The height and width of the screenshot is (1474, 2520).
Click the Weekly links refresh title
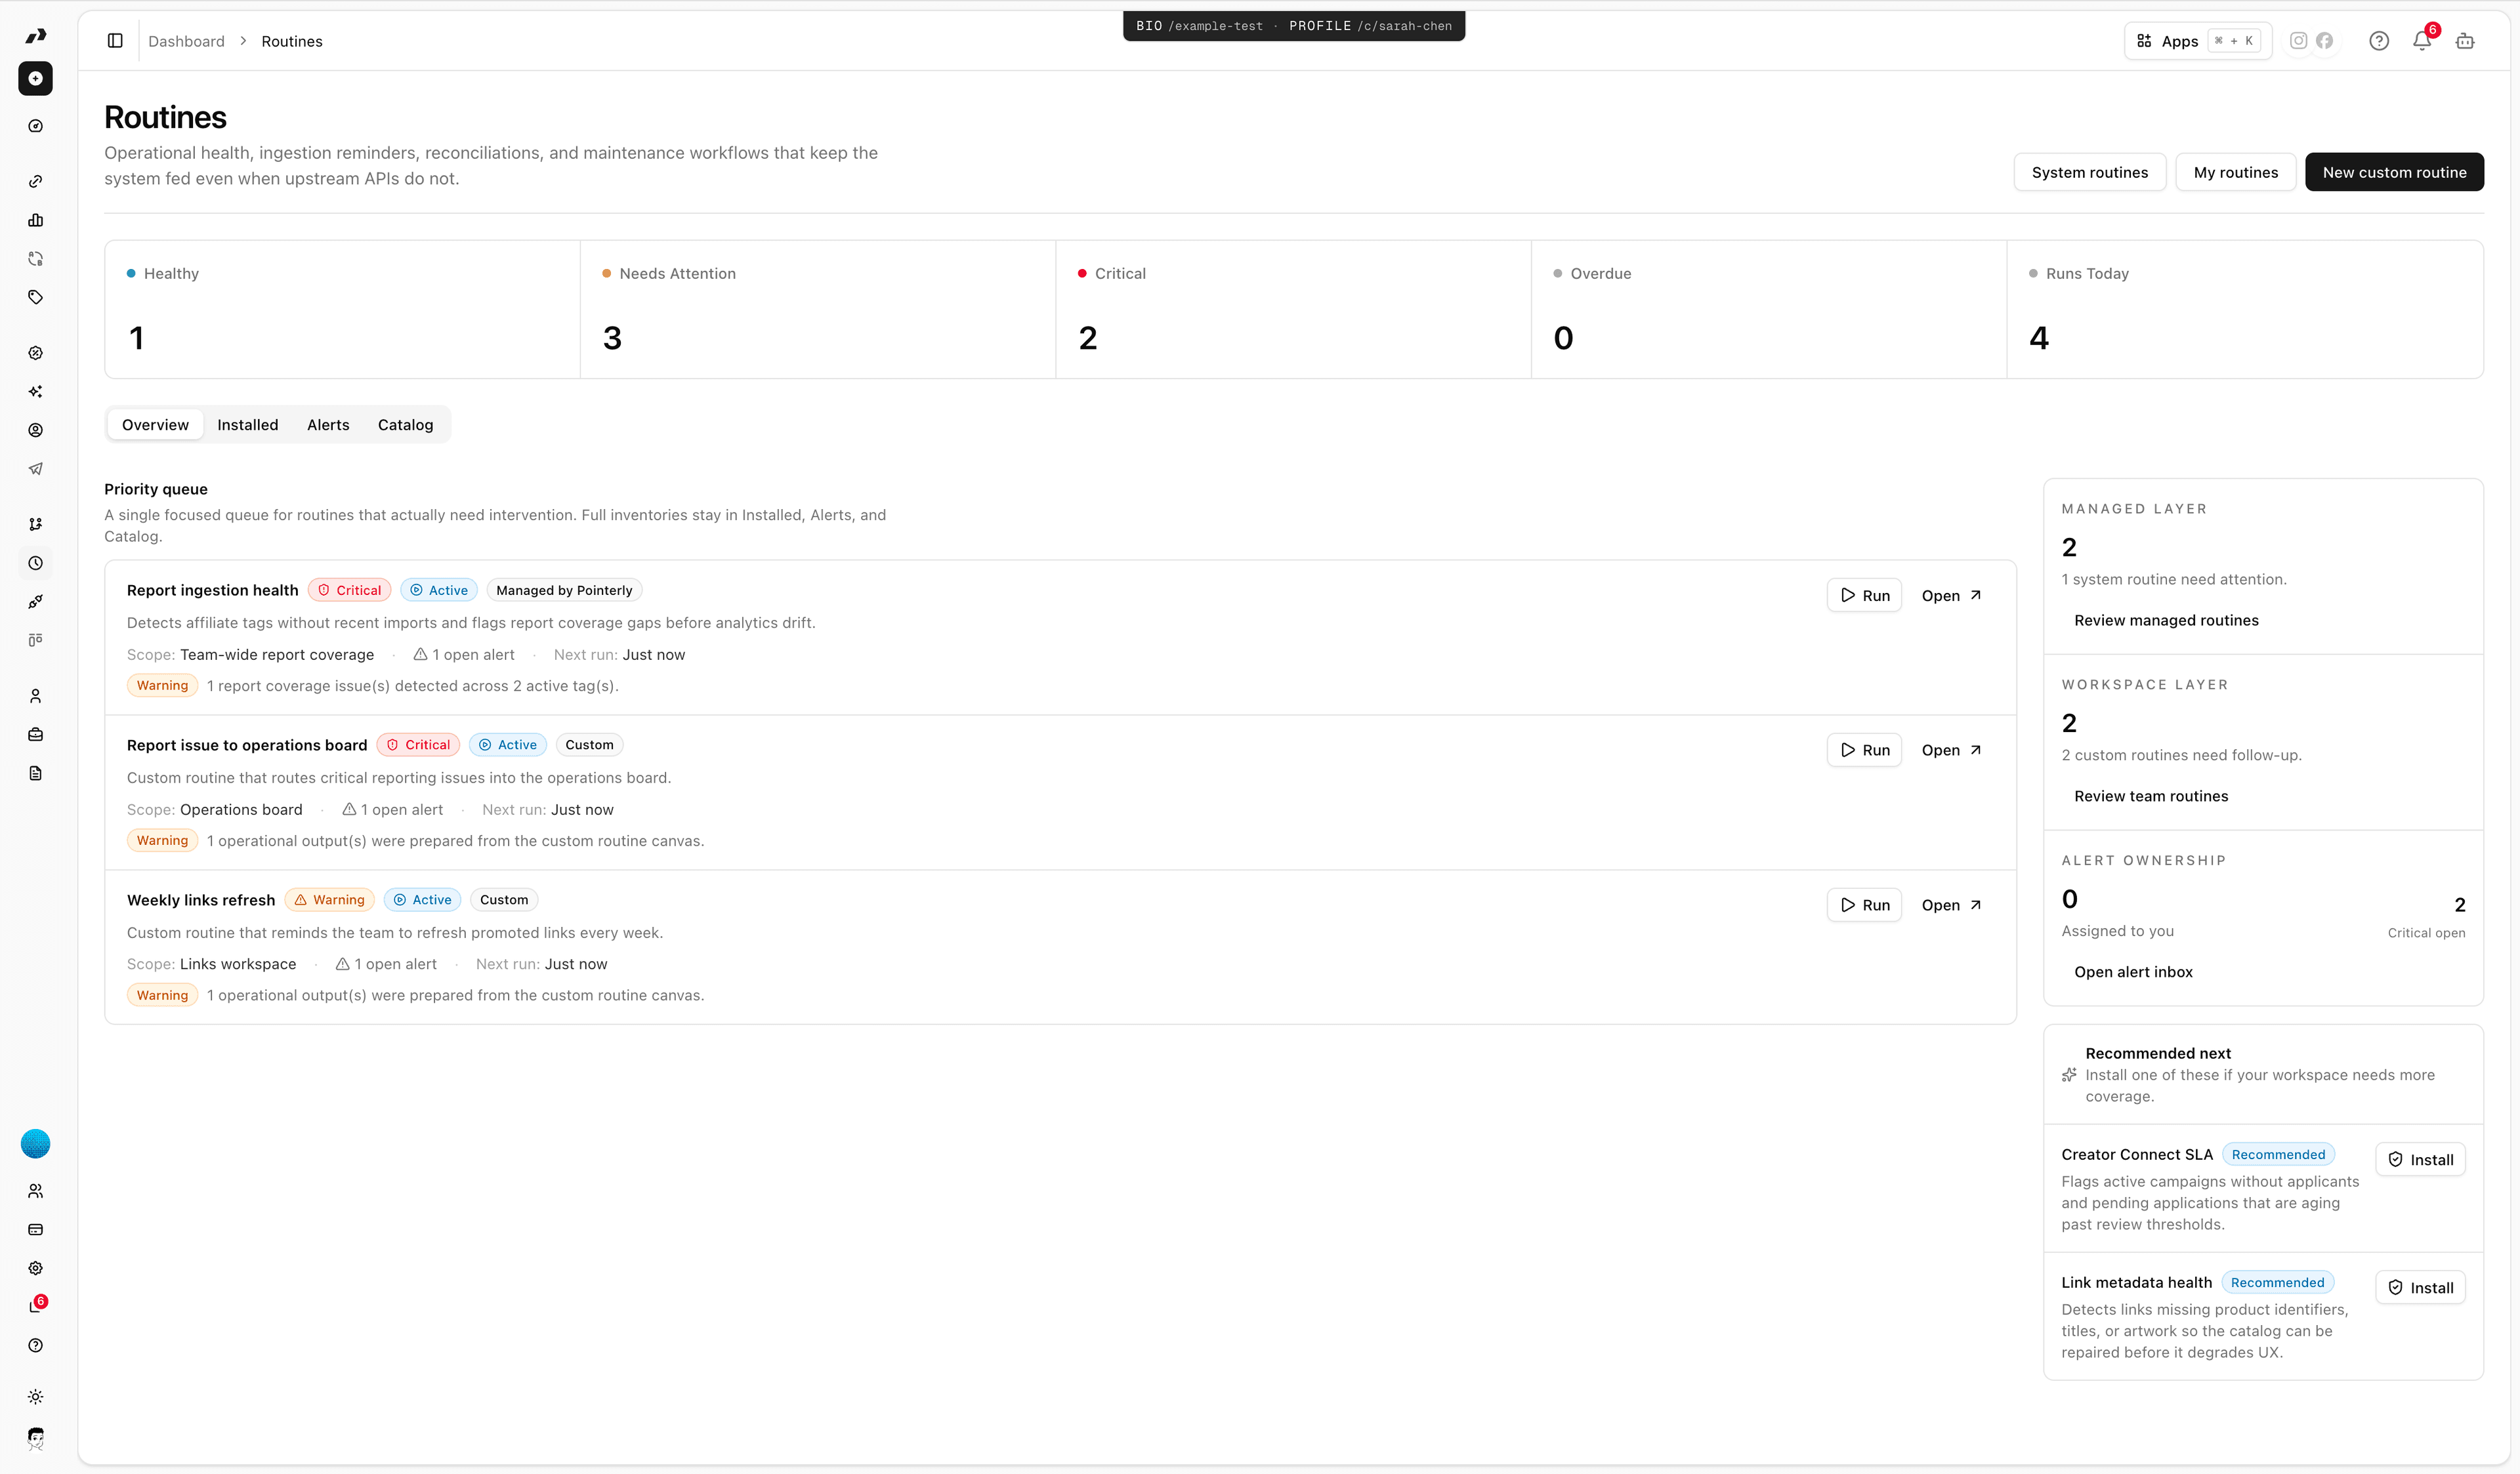[x=200, y=901]
